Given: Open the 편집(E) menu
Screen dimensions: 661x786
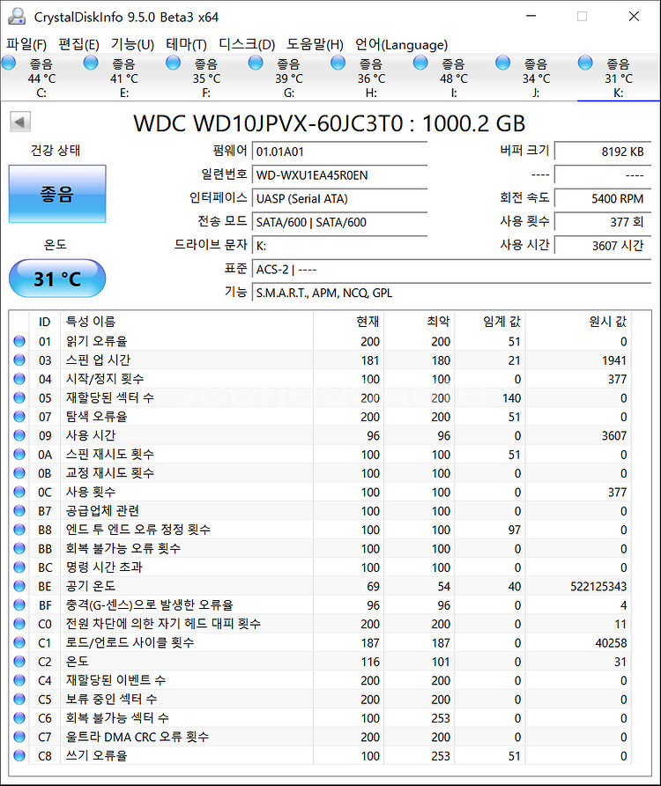Looking at the screenshot, I should coord(78,45).
